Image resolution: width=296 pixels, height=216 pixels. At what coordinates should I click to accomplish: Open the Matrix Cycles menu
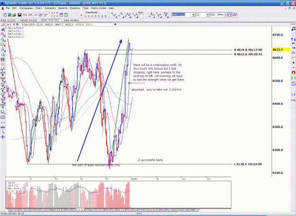(x=99, y=8)
